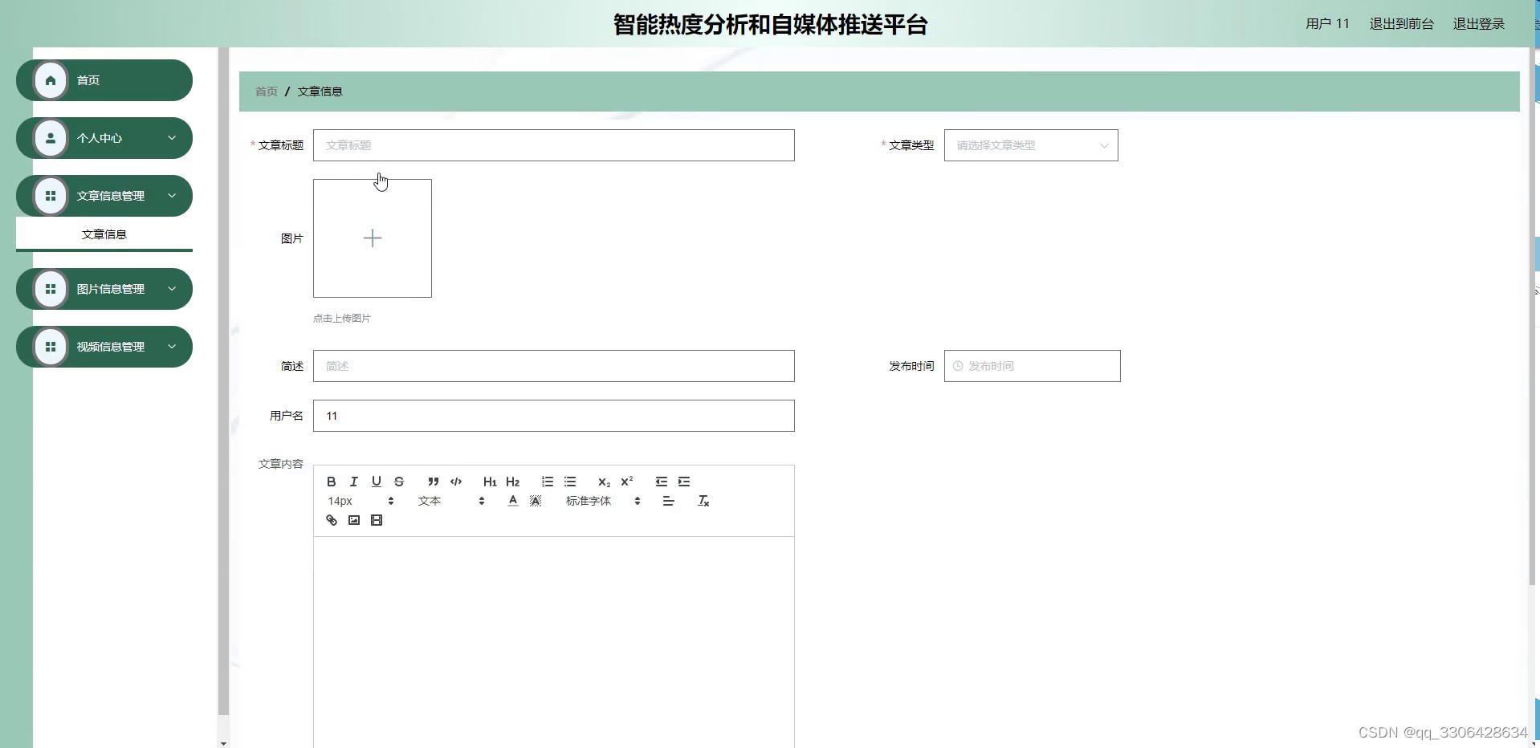Focus the 简述 input field
The height and width of the screenshot is (748, 1540).
coord(554,366)
